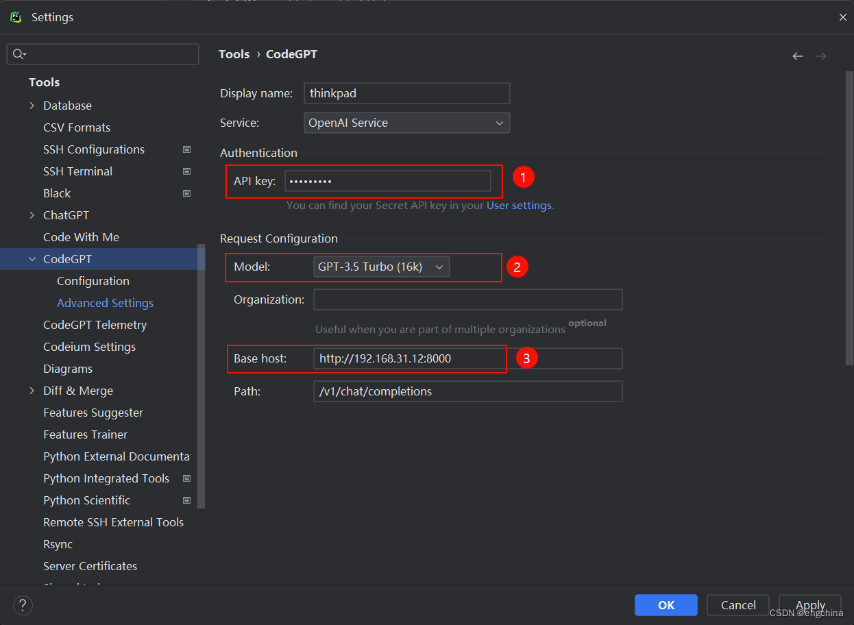The width and height of the screenshot is (854, 625).
Task: Open the User settings link
Action: [519, 206]
